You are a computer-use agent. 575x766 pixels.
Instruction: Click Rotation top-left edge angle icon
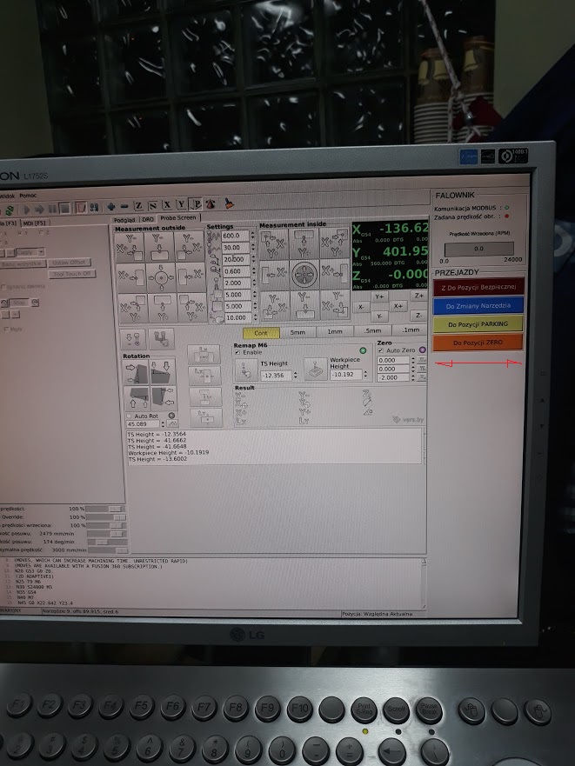click(137, 373)
